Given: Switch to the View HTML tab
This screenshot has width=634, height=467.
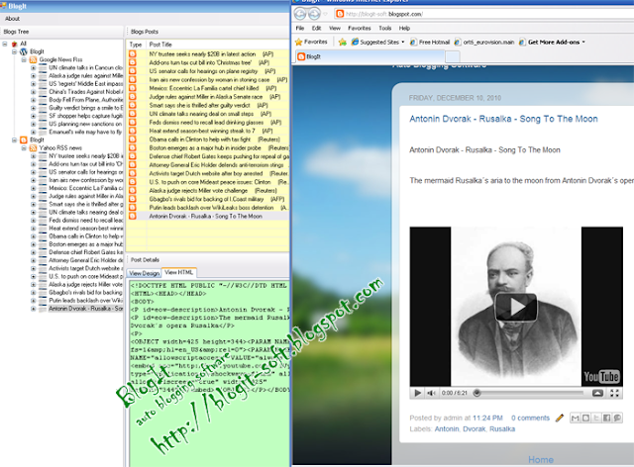Looking at the screenshot, I should point(179,273).
